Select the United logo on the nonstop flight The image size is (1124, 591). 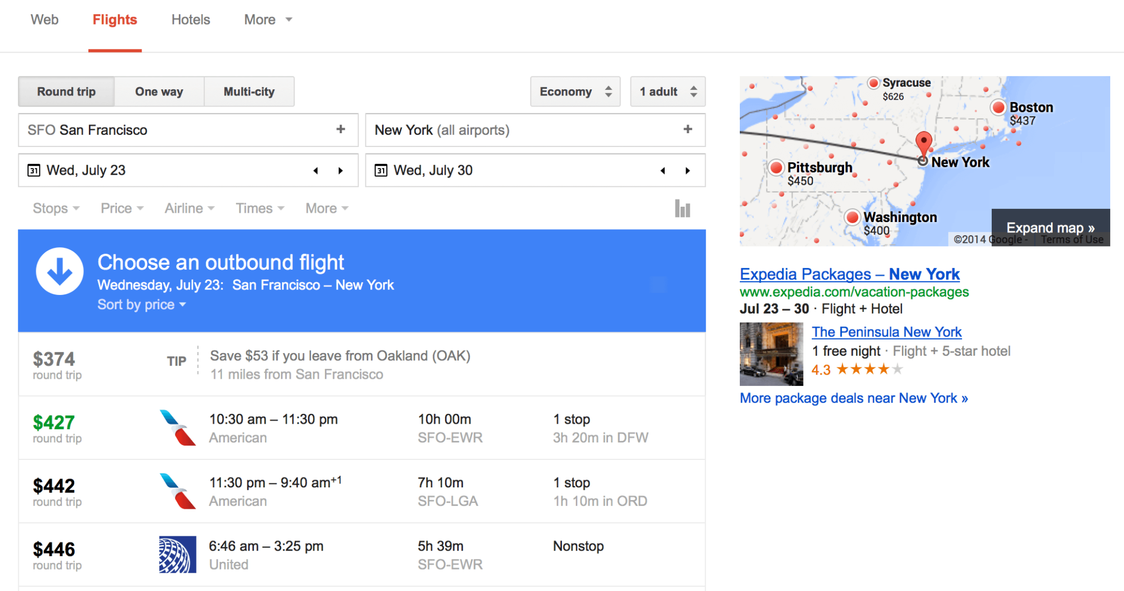point(177,554)
